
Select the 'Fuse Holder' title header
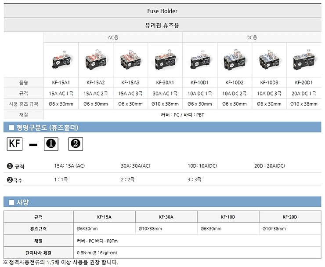click(x=162, y=11)
